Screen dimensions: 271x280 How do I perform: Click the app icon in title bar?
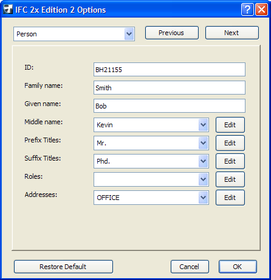point(8,10)
